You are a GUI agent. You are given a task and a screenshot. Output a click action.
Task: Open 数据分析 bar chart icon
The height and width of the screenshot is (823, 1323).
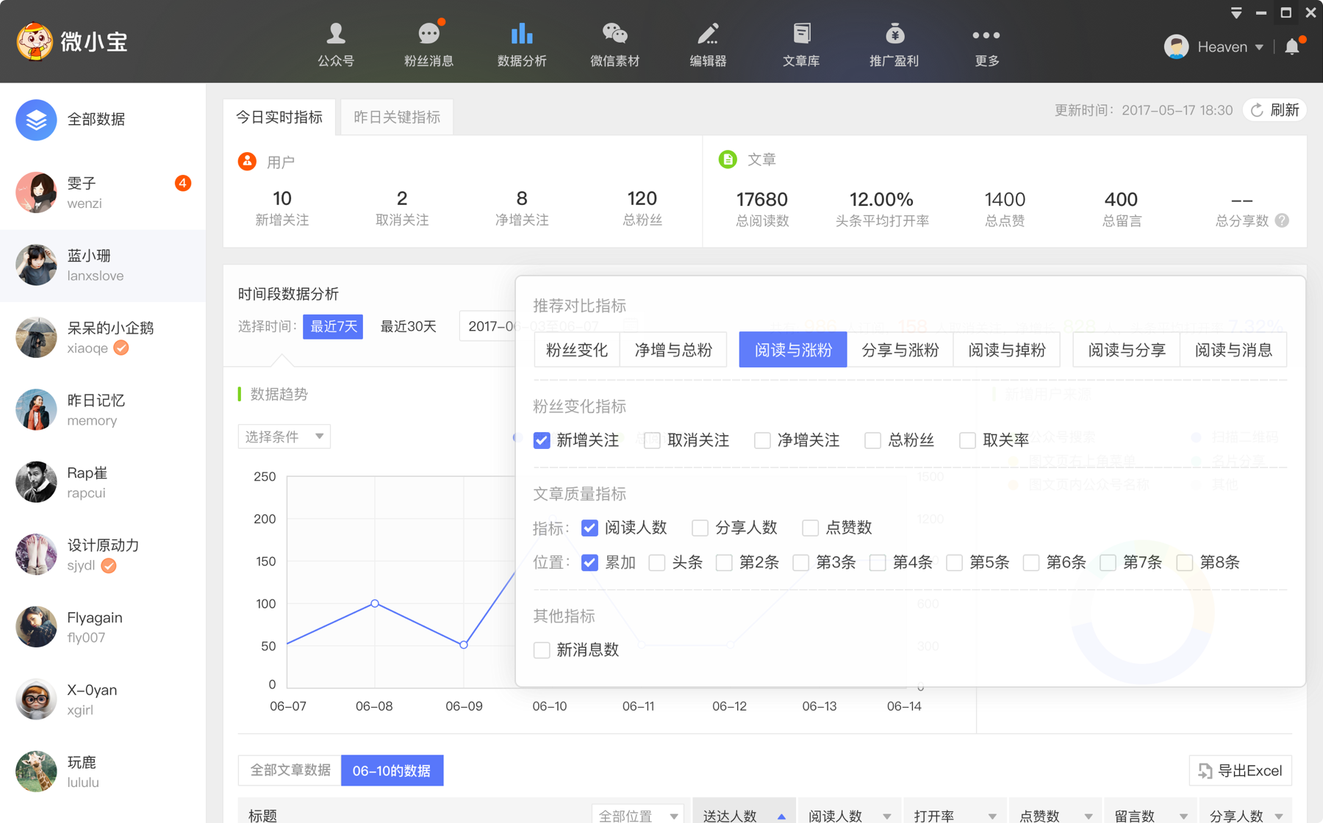point(522,34)
